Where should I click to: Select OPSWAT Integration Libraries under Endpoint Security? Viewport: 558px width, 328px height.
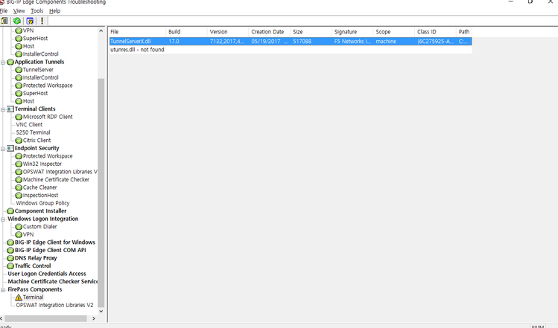coord(60,172)
